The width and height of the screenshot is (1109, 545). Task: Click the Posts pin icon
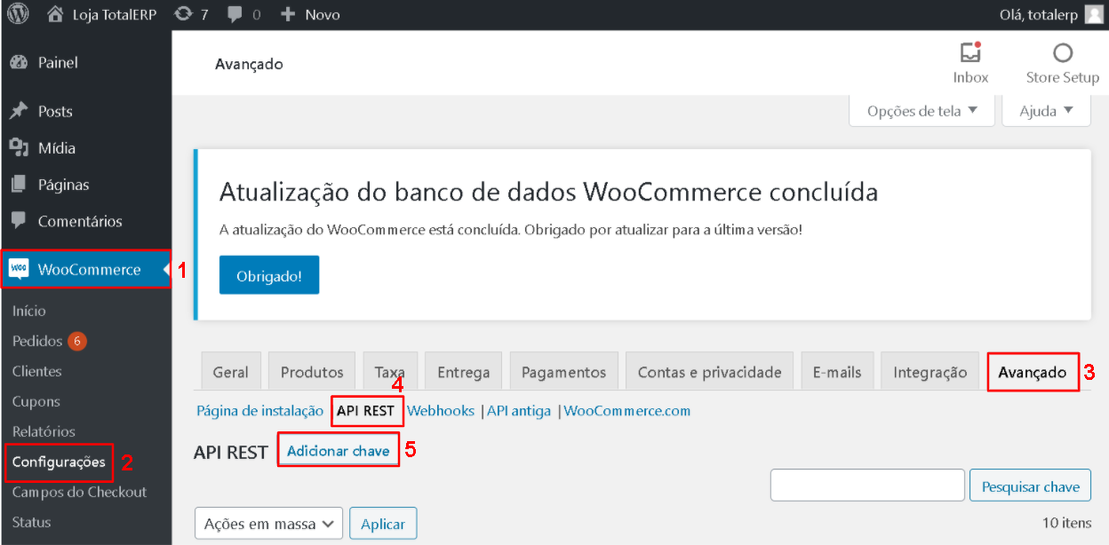click(18, 111)
